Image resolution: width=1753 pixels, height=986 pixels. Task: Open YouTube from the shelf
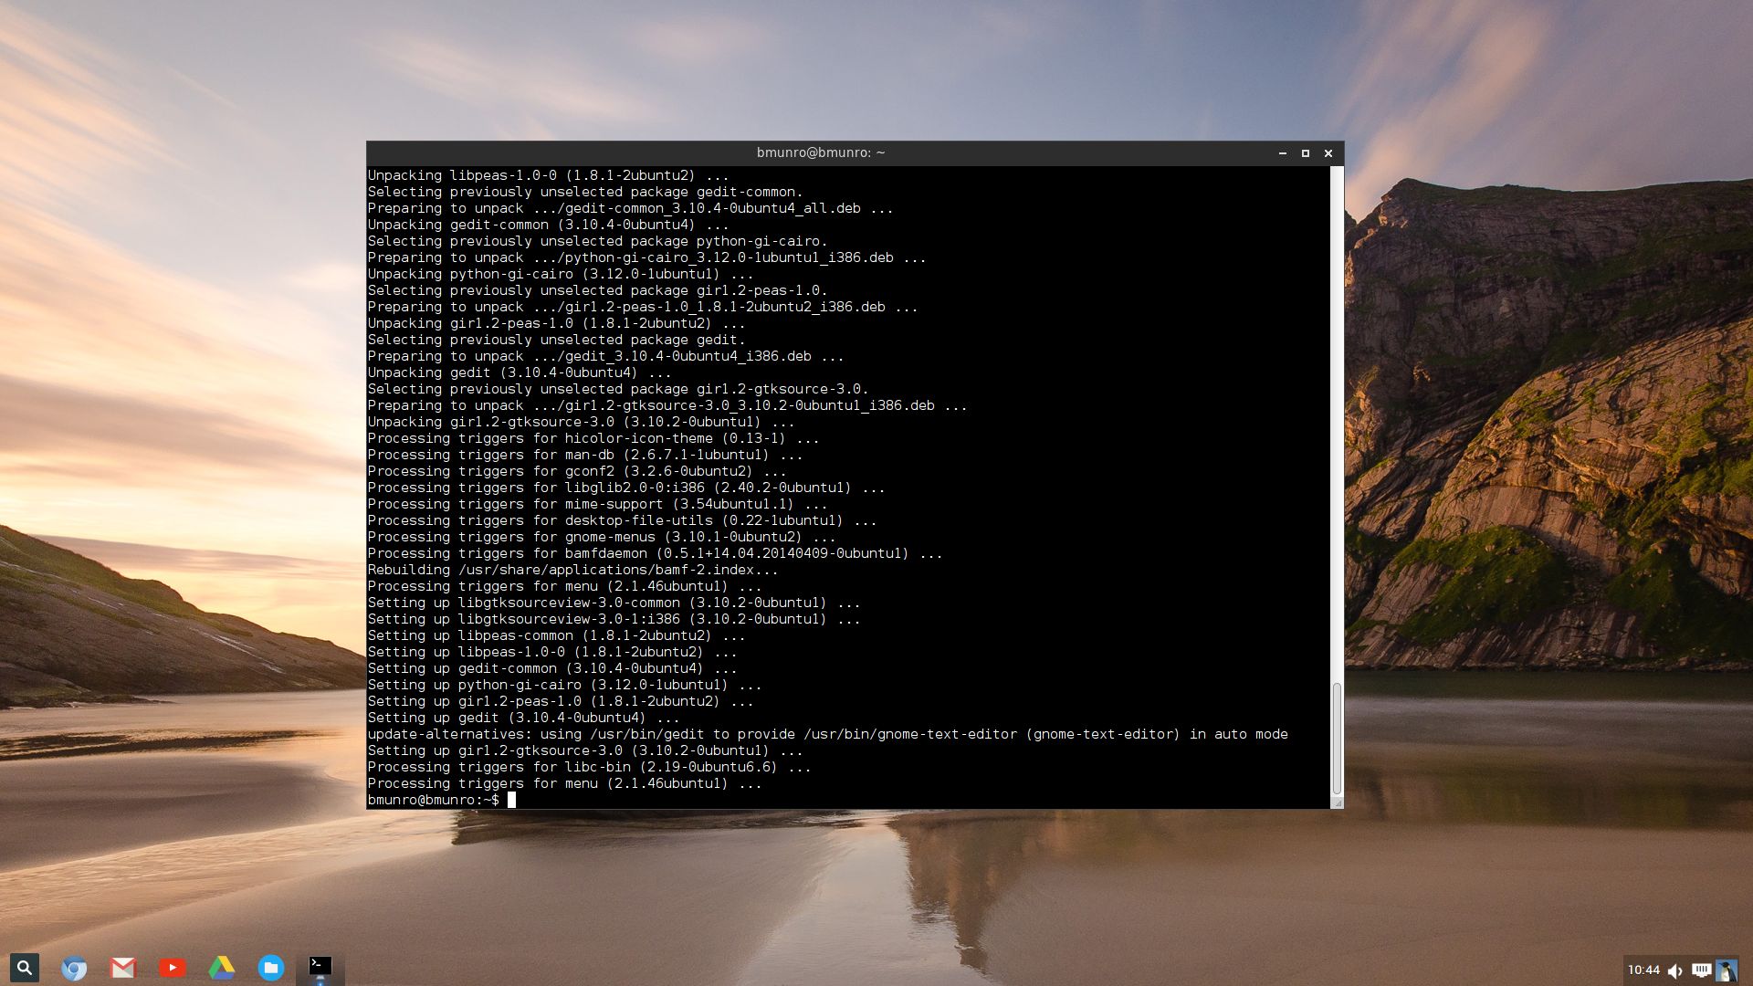(x=173, y=968)
